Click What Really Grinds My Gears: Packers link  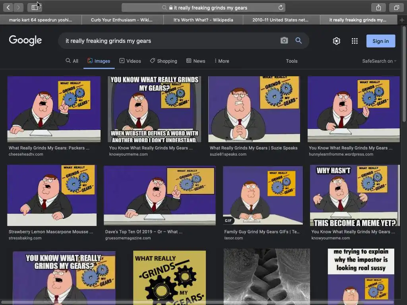pyautogui.click(x=49, y=148)
